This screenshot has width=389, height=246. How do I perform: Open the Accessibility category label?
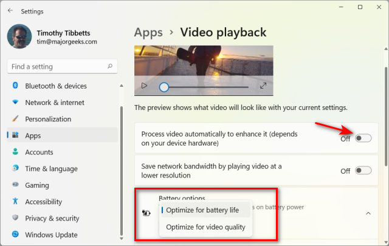pos(43,202)
